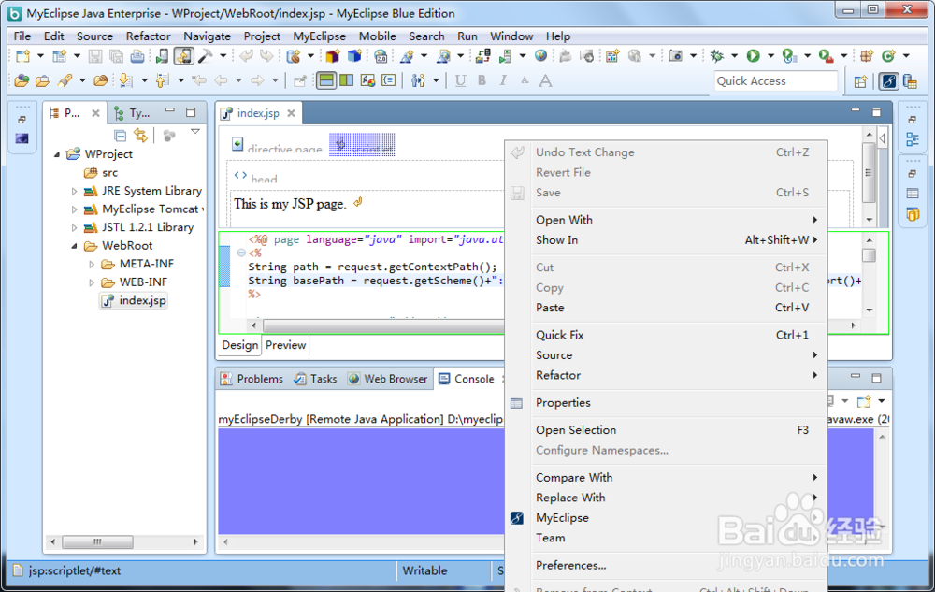This screenshot has width=935, height=592.
Task: Choose Open Selection in context menu
Action: tap(666, 430)
